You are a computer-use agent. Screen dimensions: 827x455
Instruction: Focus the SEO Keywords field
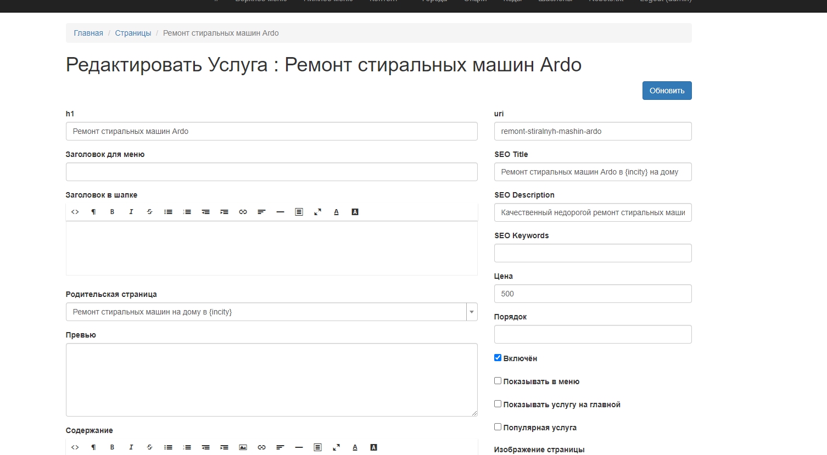593,253
